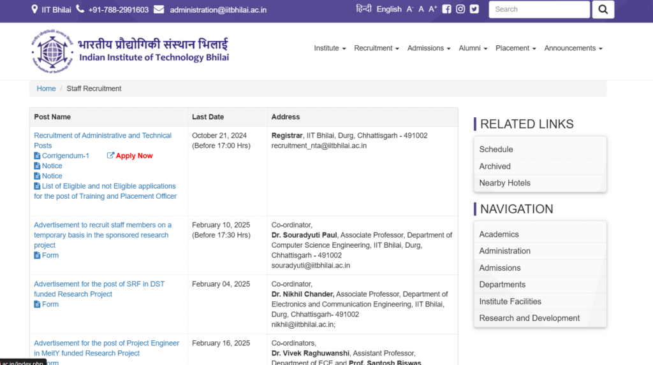
Task: Expand the Announcements dropdown menu
Action: pyautogui.click(x=573, y=48)
